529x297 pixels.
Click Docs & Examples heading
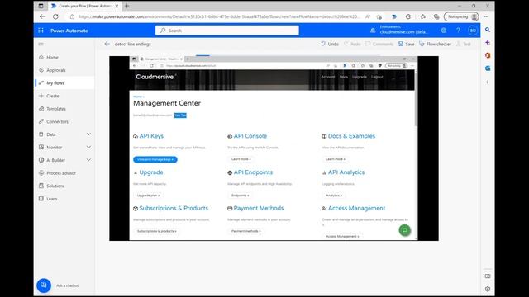click(351, 136)
